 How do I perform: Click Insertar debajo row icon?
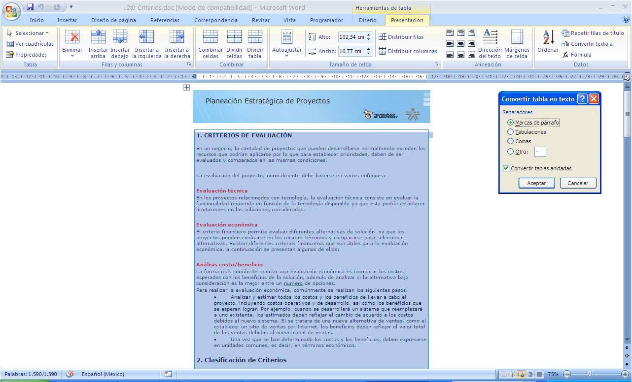(120, 37)
